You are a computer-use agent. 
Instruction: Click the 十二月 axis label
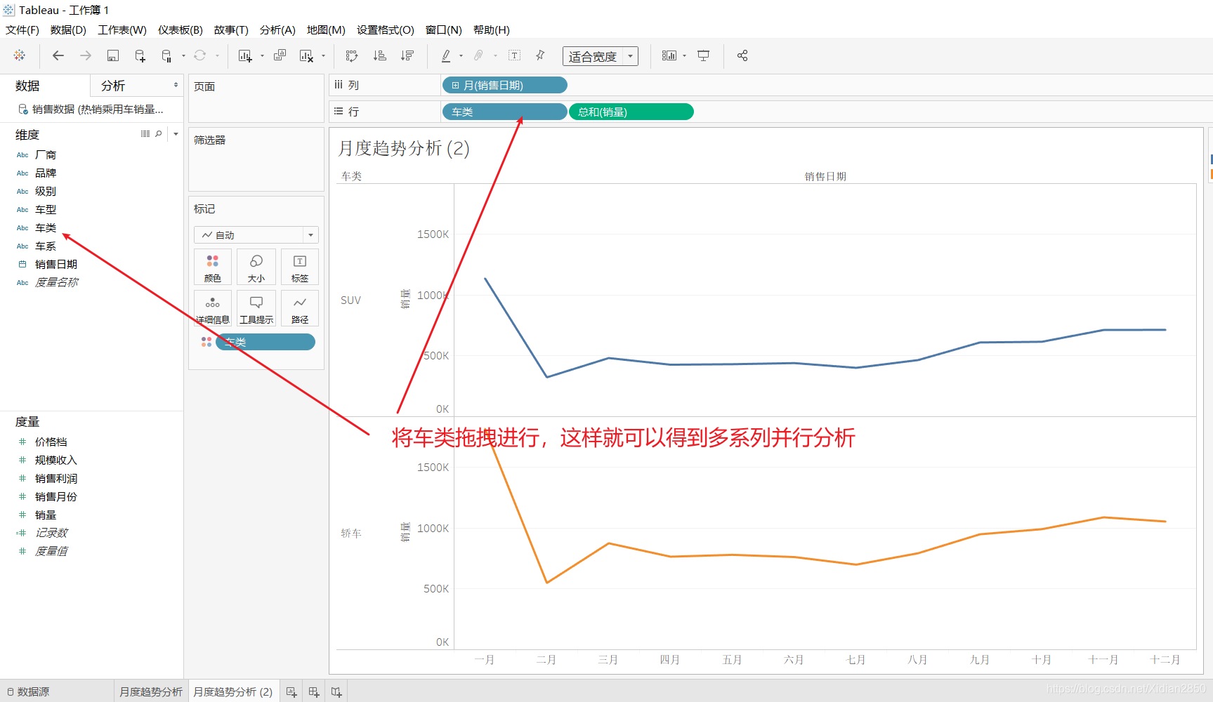[x=1165, y=660]
